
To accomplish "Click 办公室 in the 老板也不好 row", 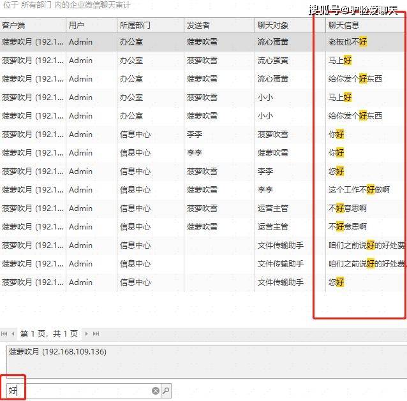I will pos(131,42).
